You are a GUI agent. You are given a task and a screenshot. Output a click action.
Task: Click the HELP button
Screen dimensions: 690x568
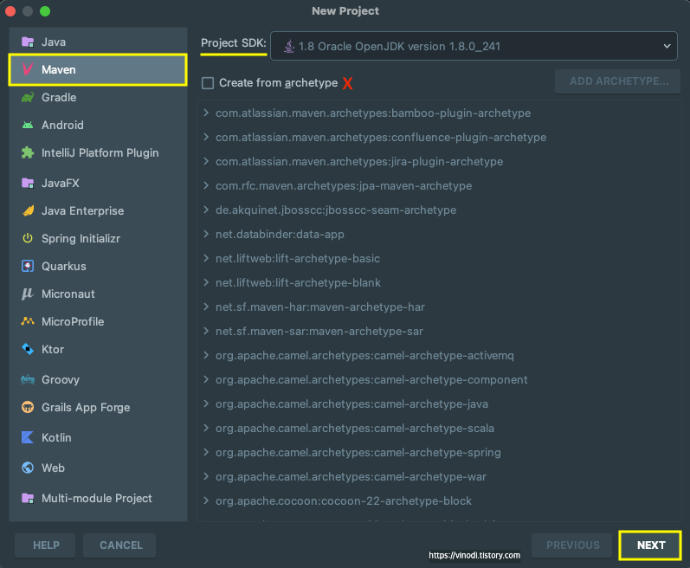(46, 545)
